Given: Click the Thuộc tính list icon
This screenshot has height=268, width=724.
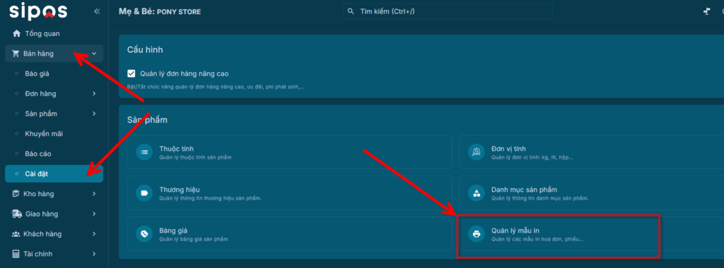Looking at the screenshot, I should click(x=144, y=152).
